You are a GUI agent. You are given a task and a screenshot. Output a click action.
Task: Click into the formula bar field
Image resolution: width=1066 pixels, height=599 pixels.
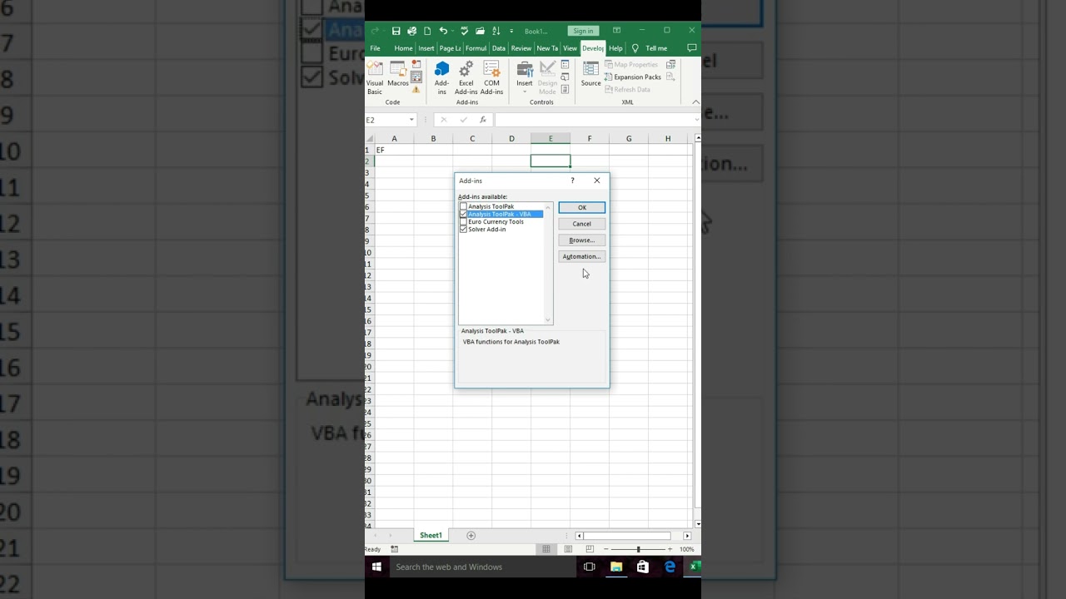coord(594,120)
